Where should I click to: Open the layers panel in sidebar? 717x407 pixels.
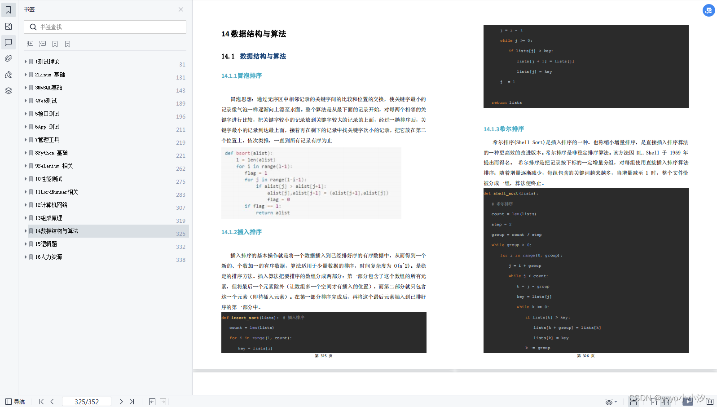point(9,91)
